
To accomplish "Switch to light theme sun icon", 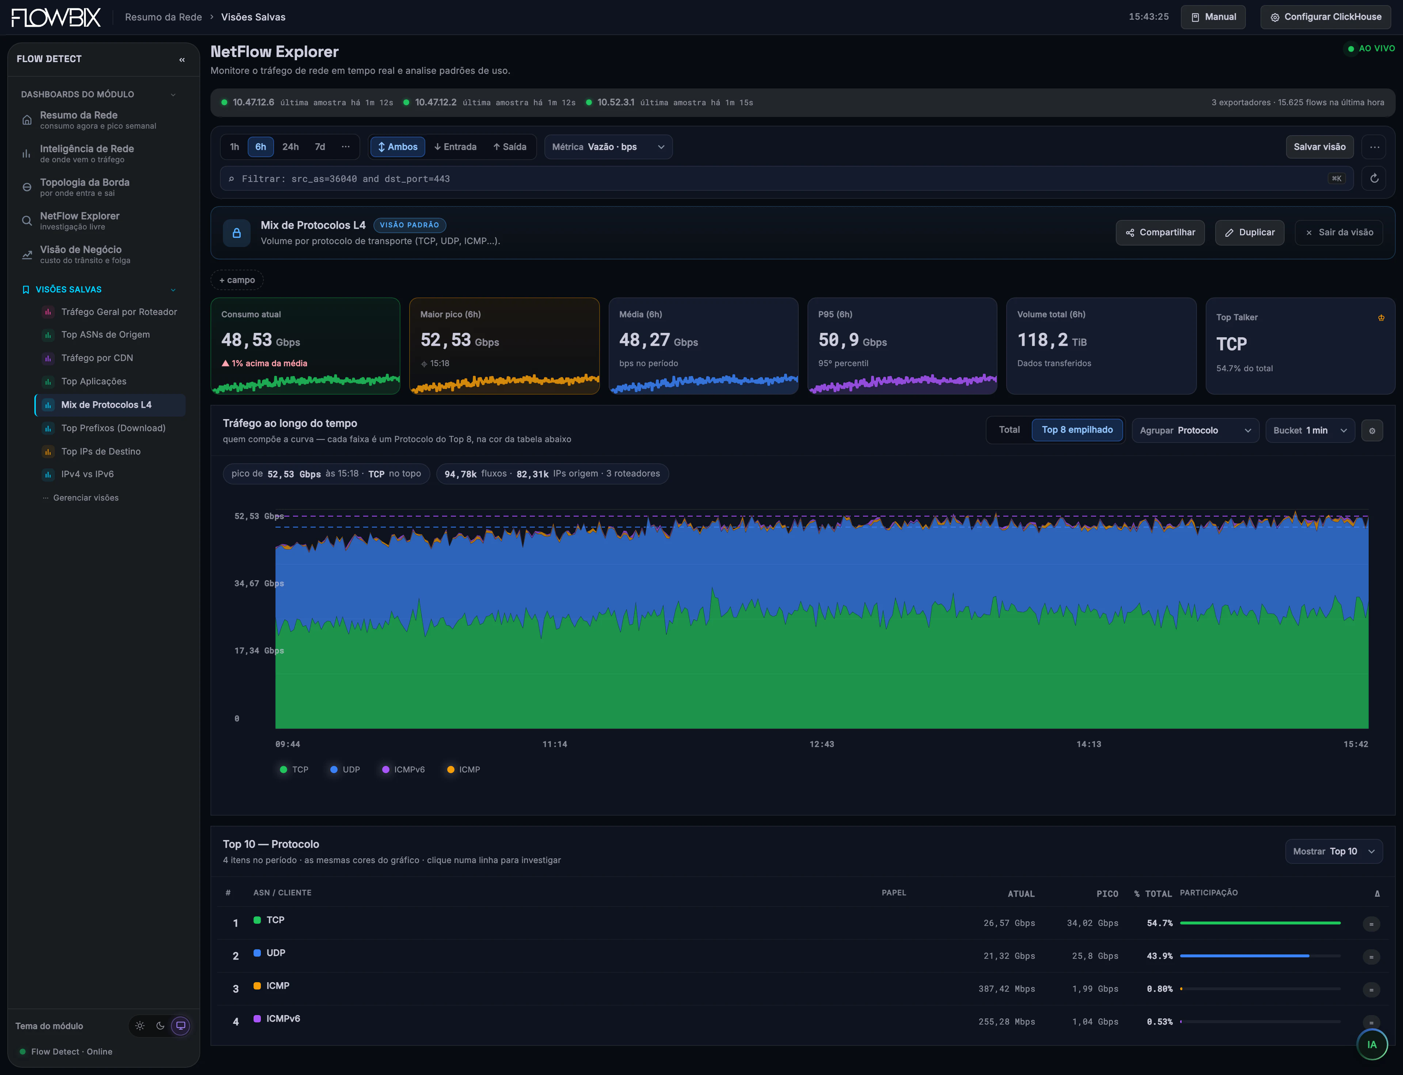I will (x=140, y=1026).
